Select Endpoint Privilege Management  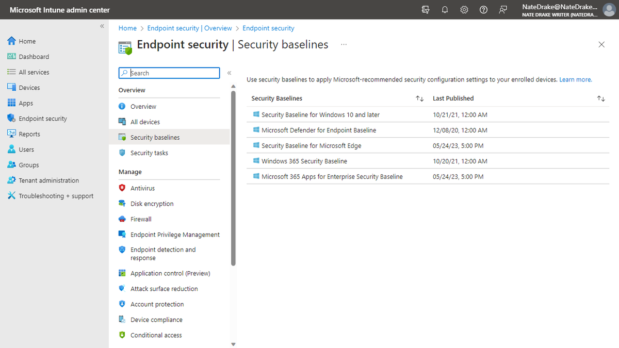pyautogui.click(x=175, y=234)
